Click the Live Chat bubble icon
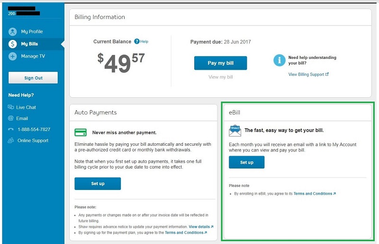 (11, 107)
